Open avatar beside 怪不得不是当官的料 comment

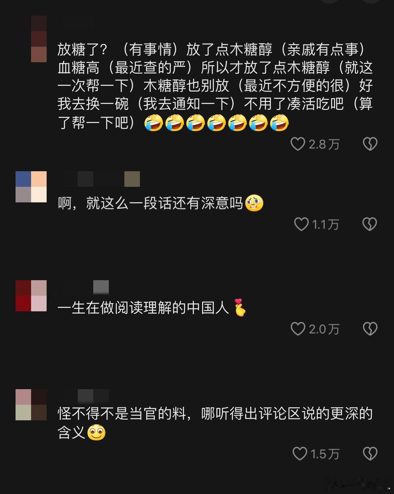click(31, 405)
